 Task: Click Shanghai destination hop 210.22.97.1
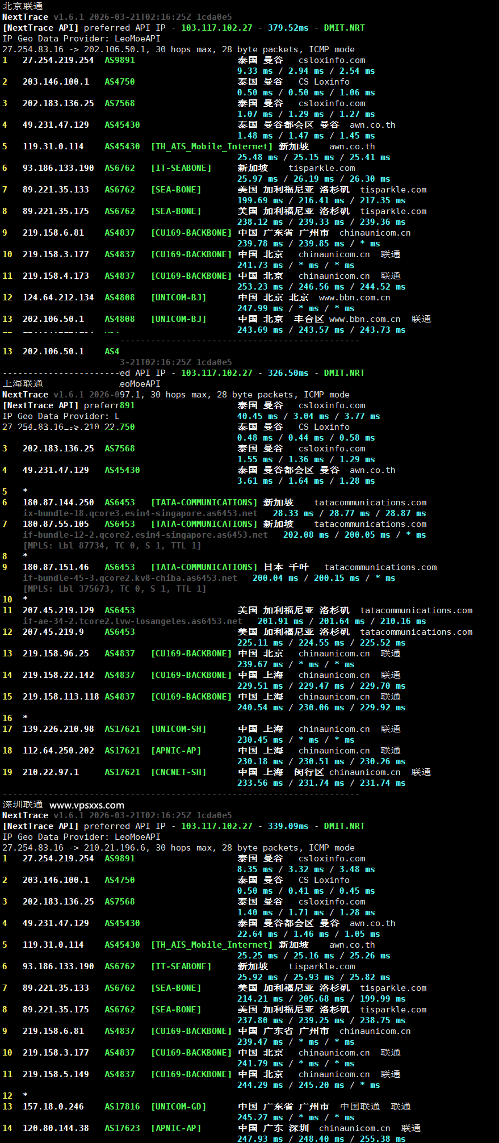click(51, 772)
